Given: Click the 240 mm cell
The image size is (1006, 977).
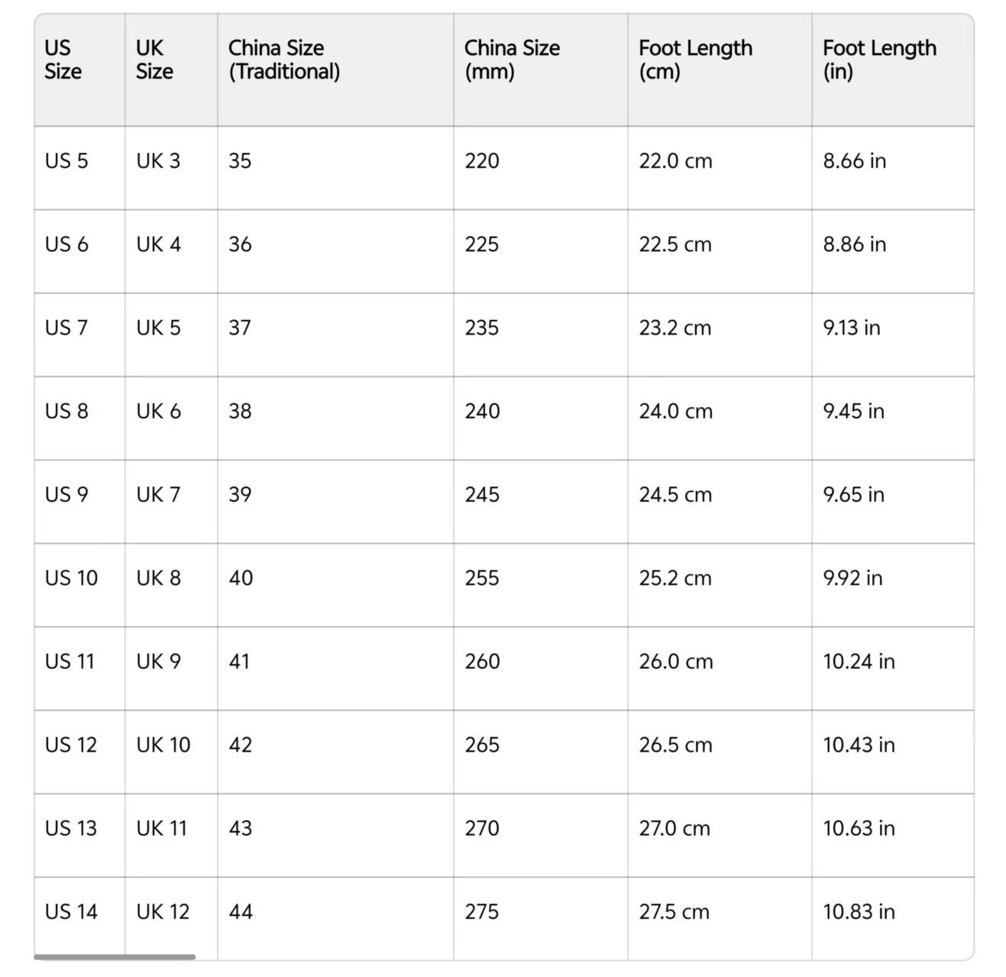Looking at the screenshot, I should (482, 411).
